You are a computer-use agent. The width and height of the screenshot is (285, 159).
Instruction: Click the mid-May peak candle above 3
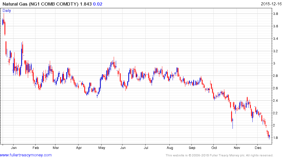(114, 61)
